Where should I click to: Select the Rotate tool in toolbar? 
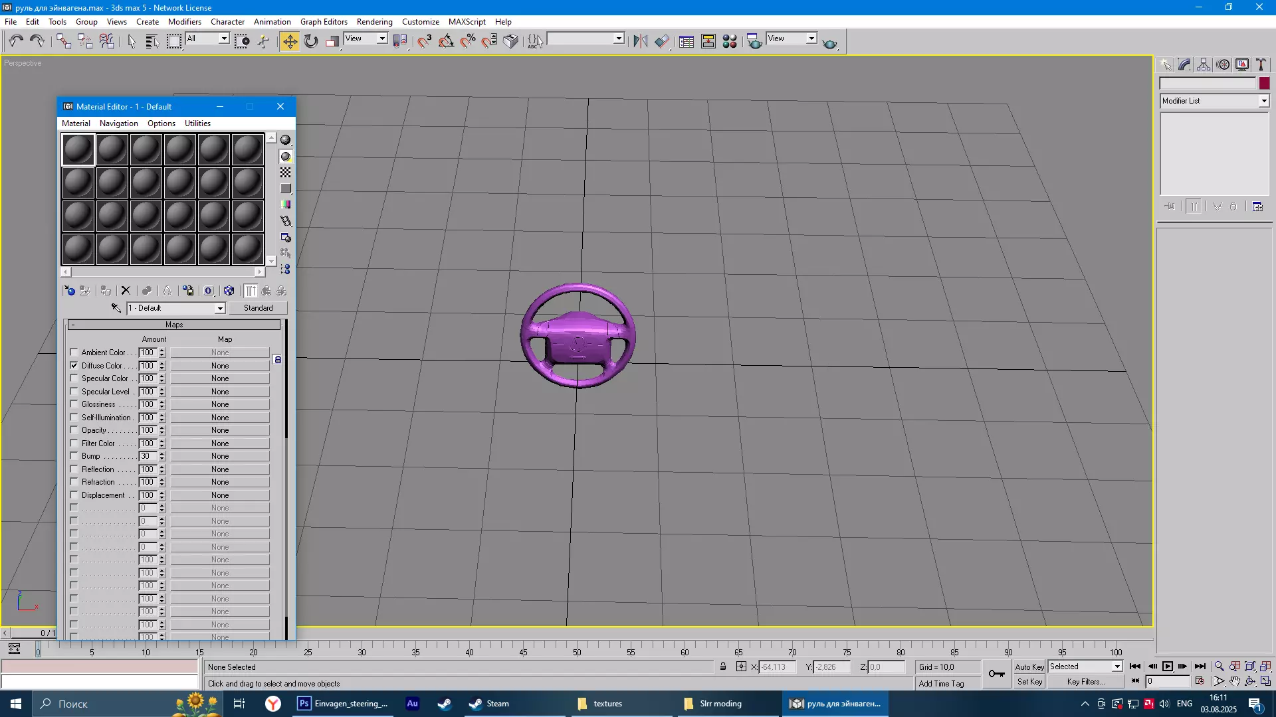311,42
